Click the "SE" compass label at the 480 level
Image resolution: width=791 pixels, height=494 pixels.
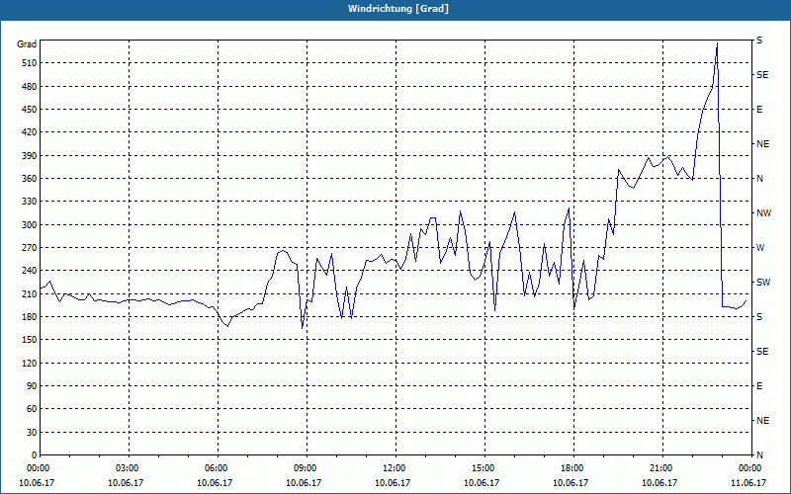coord(762,75)
